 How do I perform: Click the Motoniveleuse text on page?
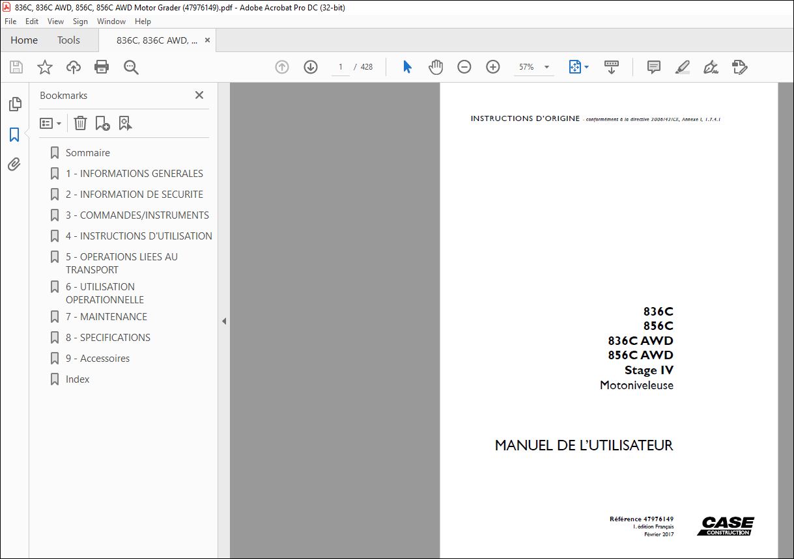636,385
